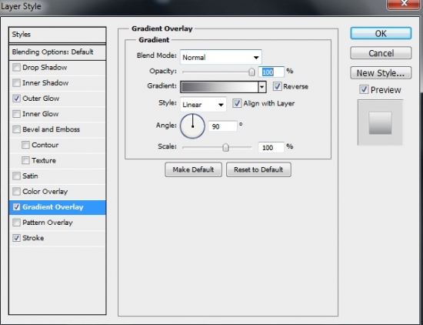Click the Scale slider handle

pos(225,148)
